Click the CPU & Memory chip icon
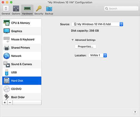 tap(7, 23)
